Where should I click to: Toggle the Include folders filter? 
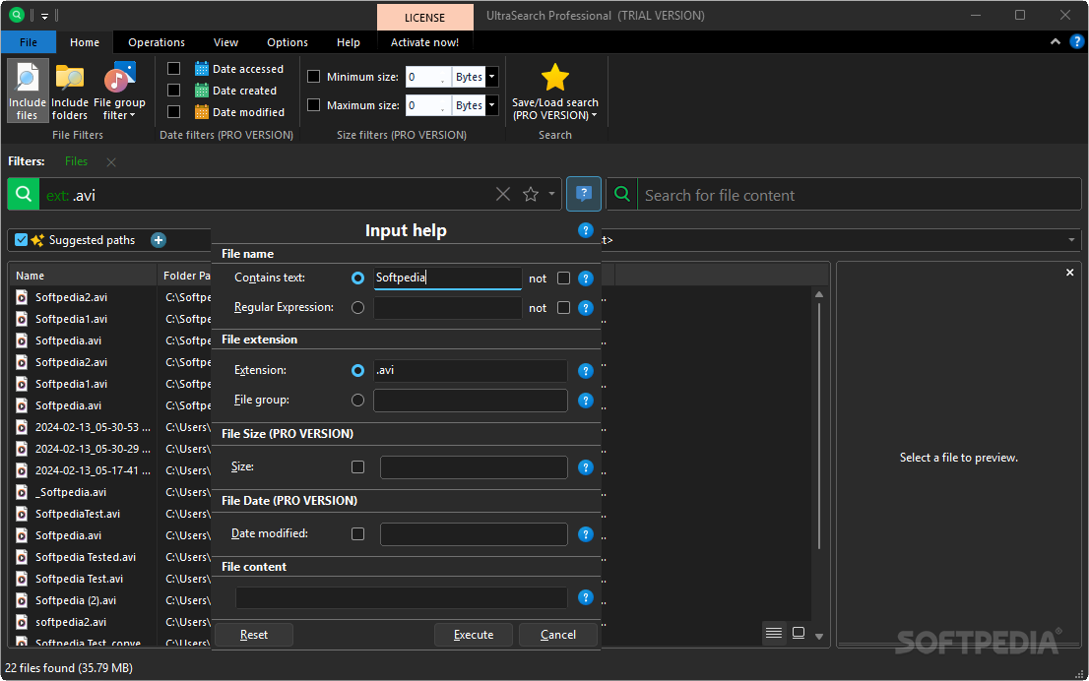[x=70, y=91]
